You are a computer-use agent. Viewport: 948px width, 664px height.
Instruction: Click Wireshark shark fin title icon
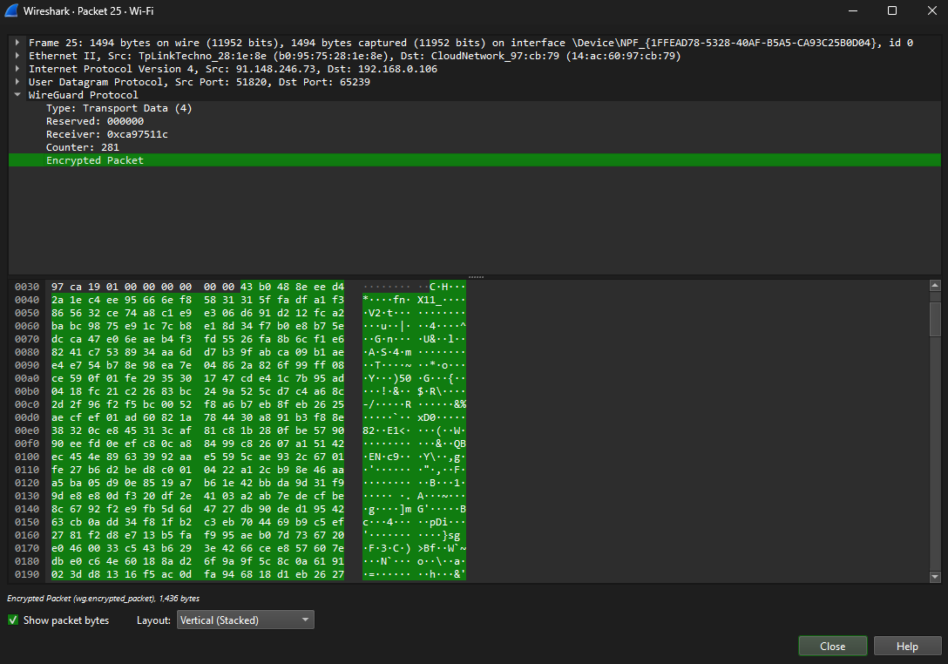pyautogui.click(x=11, y=10)
